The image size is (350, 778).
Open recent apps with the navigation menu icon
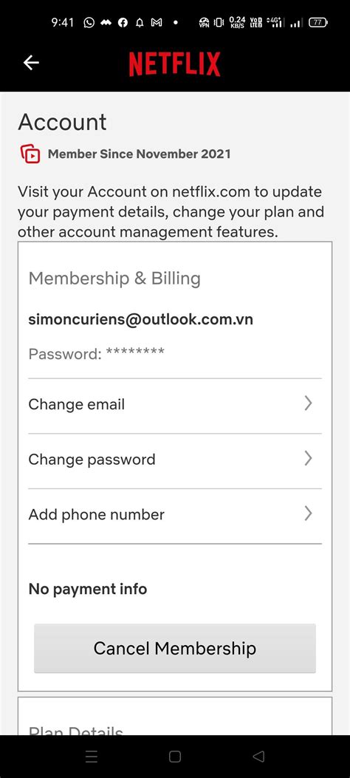92,757
